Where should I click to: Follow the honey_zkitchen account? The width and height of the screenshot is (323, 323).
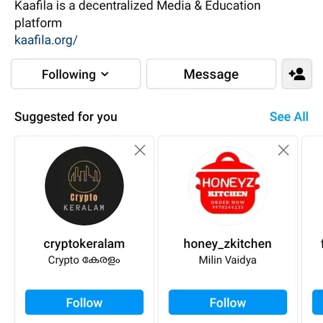coord(228,302)
